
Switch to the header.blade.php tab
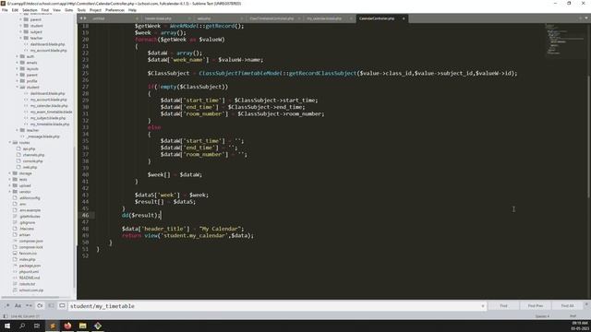(x=158, y=18)
